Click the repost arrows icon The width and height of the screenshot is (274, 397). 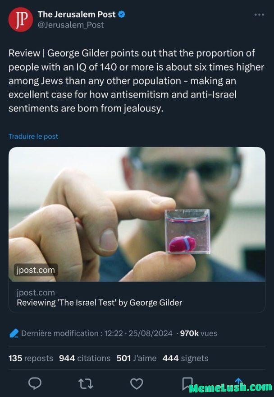pyautogui.click(x=85, y=383)
